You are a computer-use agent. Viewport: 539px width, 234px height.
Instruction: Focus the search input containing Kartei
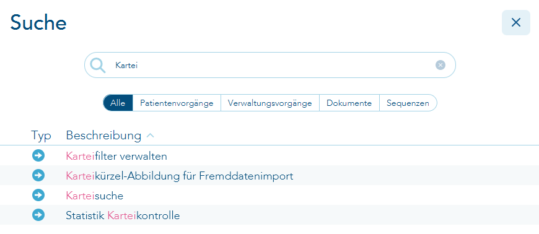click(x=270, y=65)
